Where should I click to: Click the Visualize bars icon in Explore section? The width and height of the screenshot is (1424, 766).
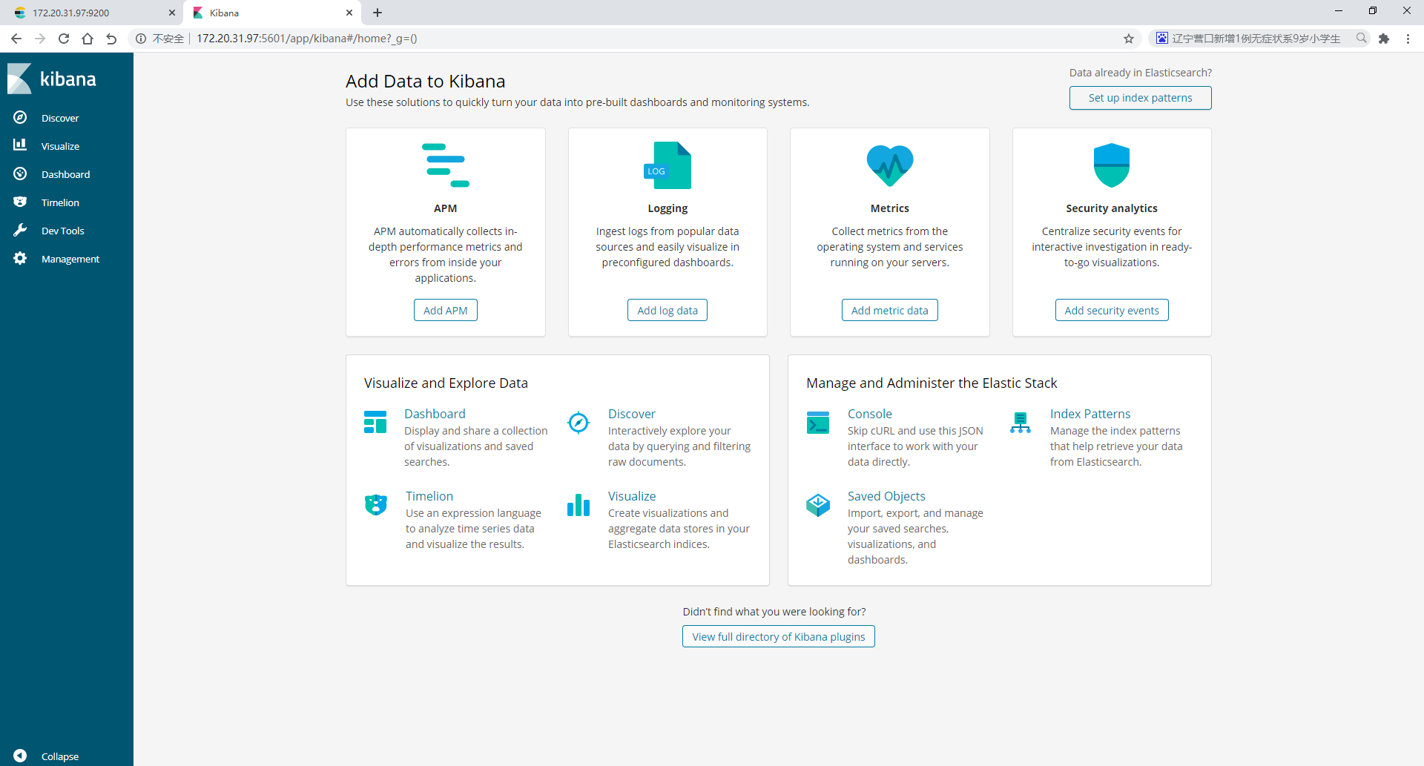click(x=578, y=504)
